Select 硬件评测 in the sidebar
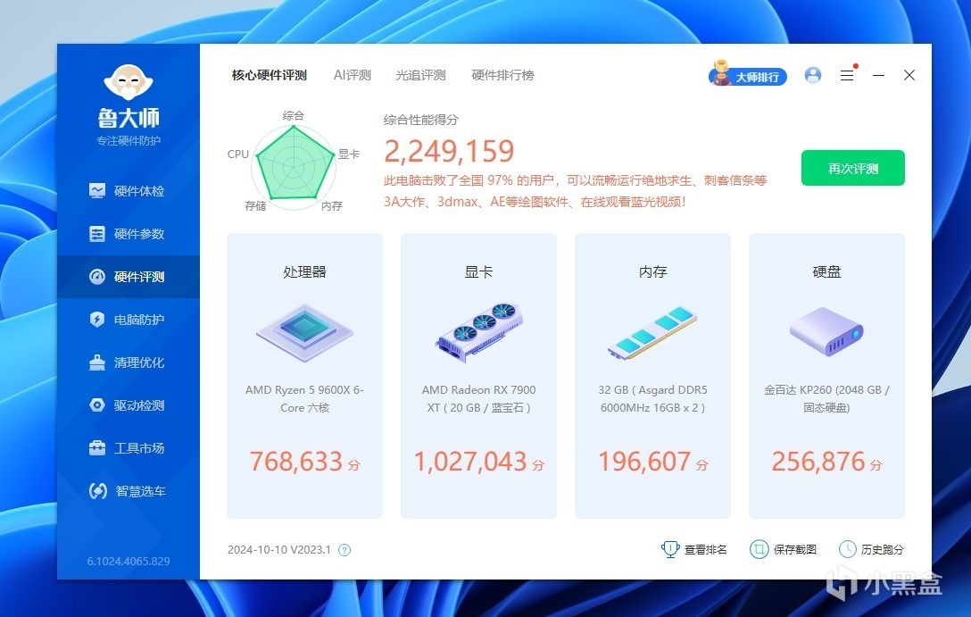The width and height of the screenshot is (971, 617). pos(129,276)
